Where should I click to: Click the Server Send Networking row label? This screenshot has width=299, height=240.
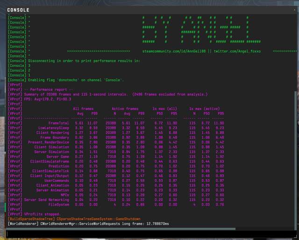click(47, 199)
